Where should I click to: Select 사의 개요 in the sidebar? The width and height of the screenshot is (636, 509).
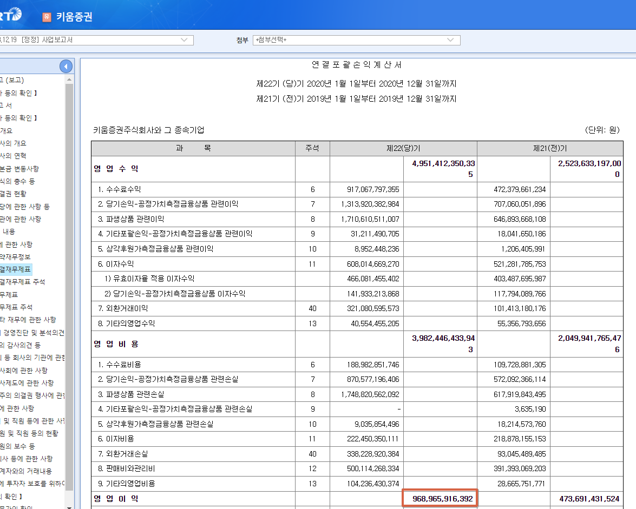[13, 143]
